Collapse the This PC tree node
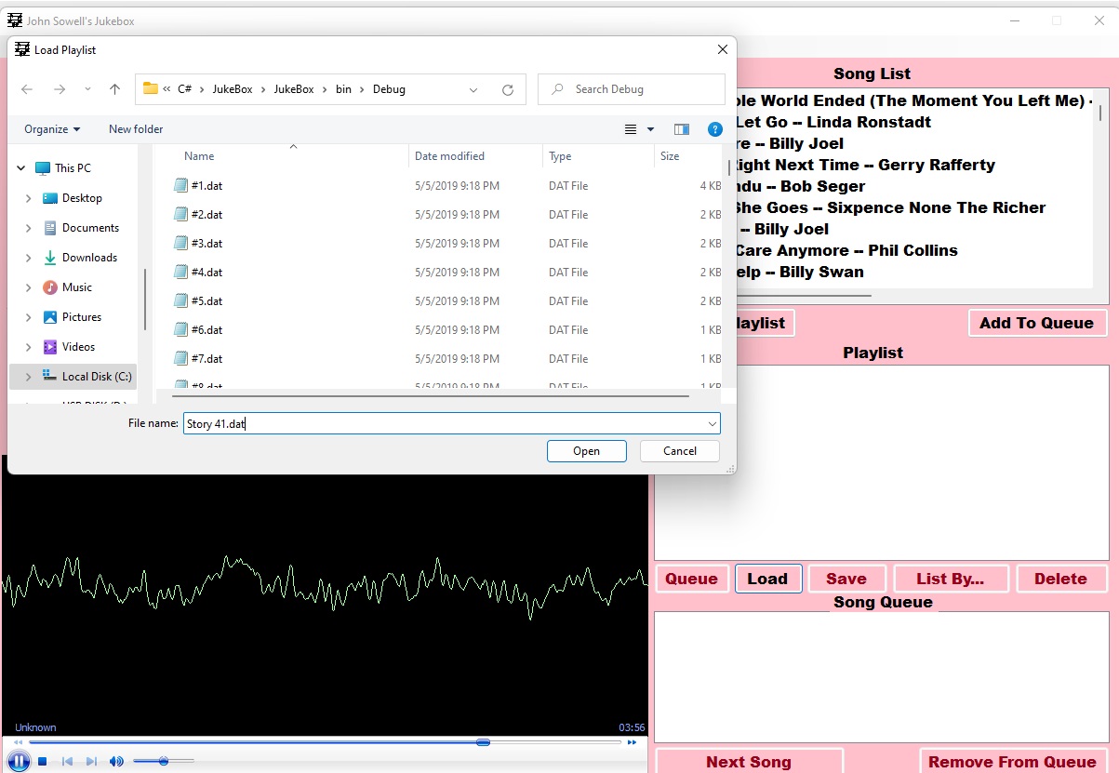 [20, 168]
